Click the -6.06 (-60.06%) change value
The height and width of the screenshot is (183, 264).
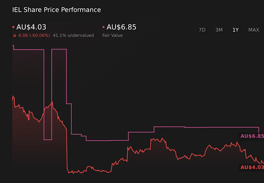point(34,35)
